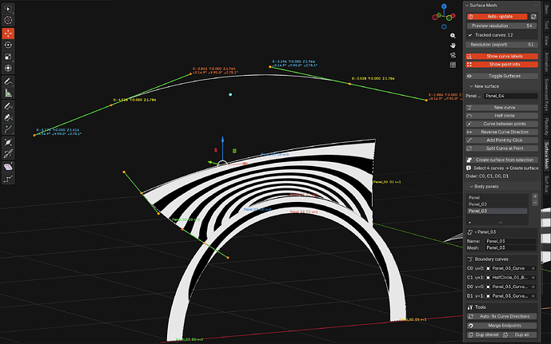The image size is (551, 344).
Task: Select the Draw curve tool
Action: pyautogui.click(x=8, y=106)
